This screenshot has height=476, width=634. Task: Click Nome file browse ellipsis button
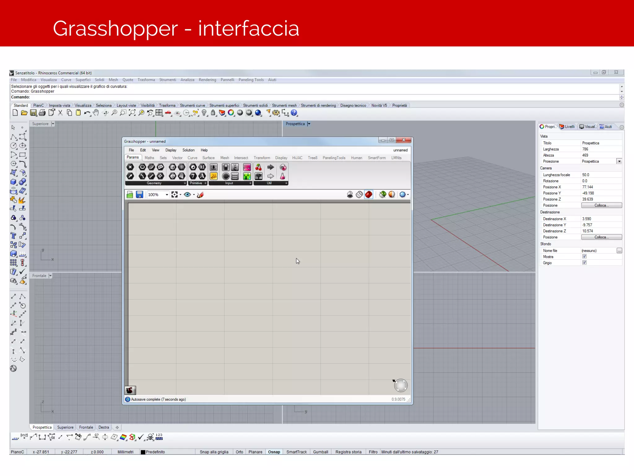[619, 250]
